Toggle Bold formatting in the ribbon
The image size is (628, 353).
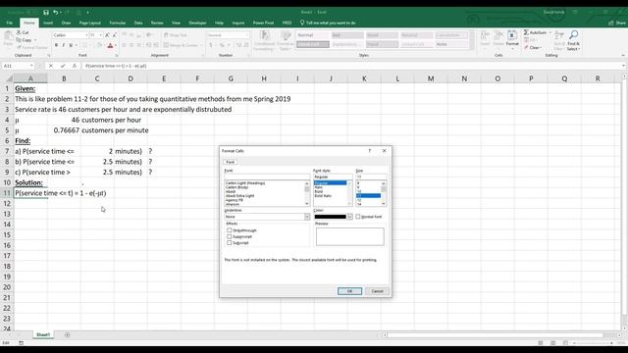click(56, 45)
